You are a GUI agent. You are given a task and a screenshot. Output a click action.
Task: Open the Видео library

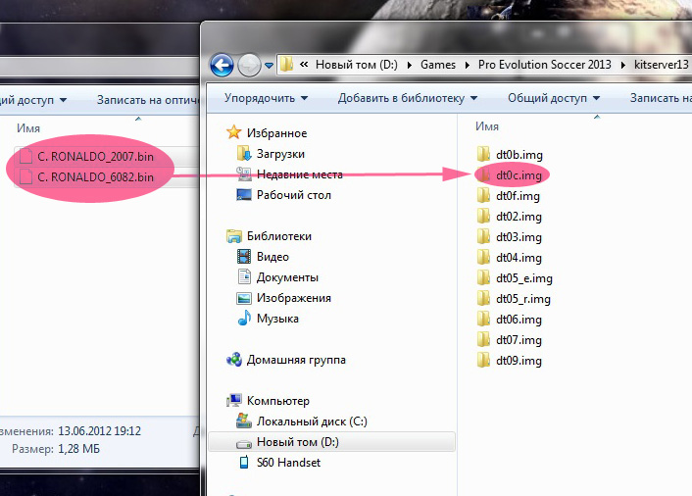coord(272,257)
